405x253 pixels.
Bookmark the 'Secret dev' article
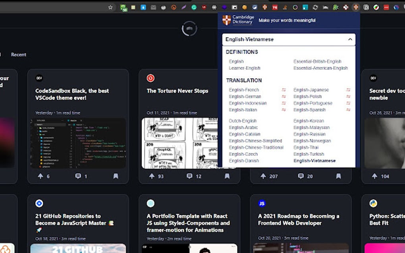(403, 176)
